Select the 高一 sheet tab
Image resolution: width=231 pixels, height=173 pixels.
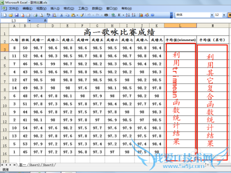click(x=23, y=165)
